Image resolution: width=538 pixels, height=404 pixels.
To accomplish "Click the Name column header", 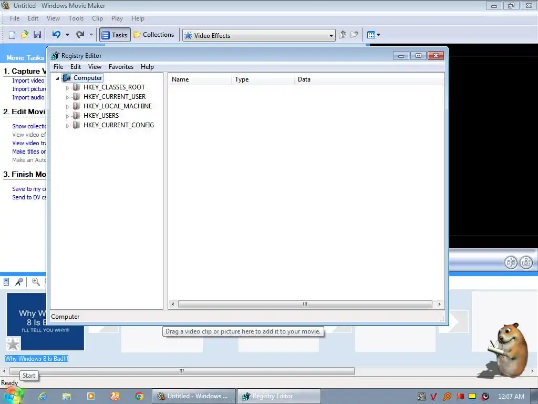I will [x=200, y=79].
